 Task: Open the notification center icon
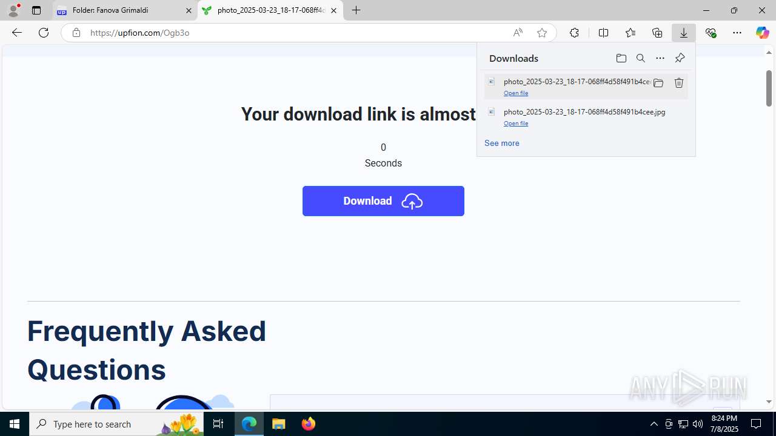pyautogui.click(x=757, y=424)
